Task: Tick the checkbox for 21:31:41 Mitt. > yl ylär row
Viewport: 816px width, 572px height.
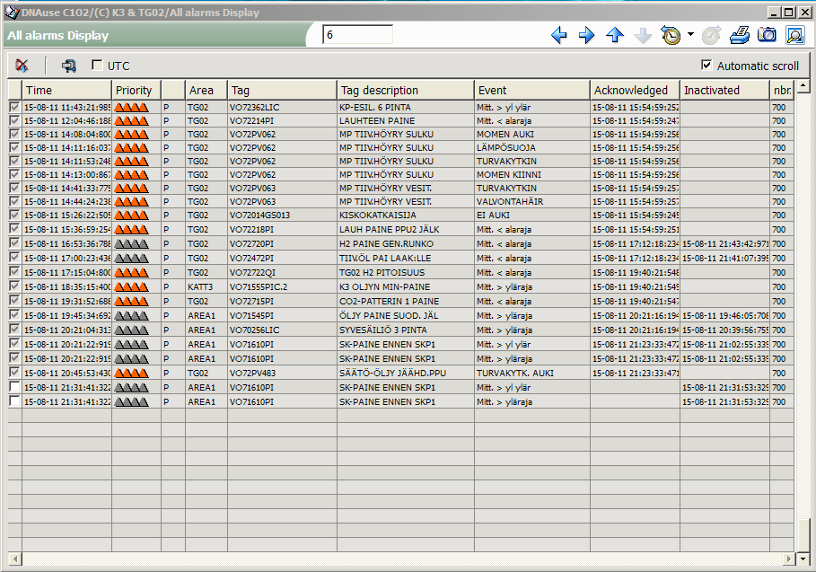Action: [14, 387]
